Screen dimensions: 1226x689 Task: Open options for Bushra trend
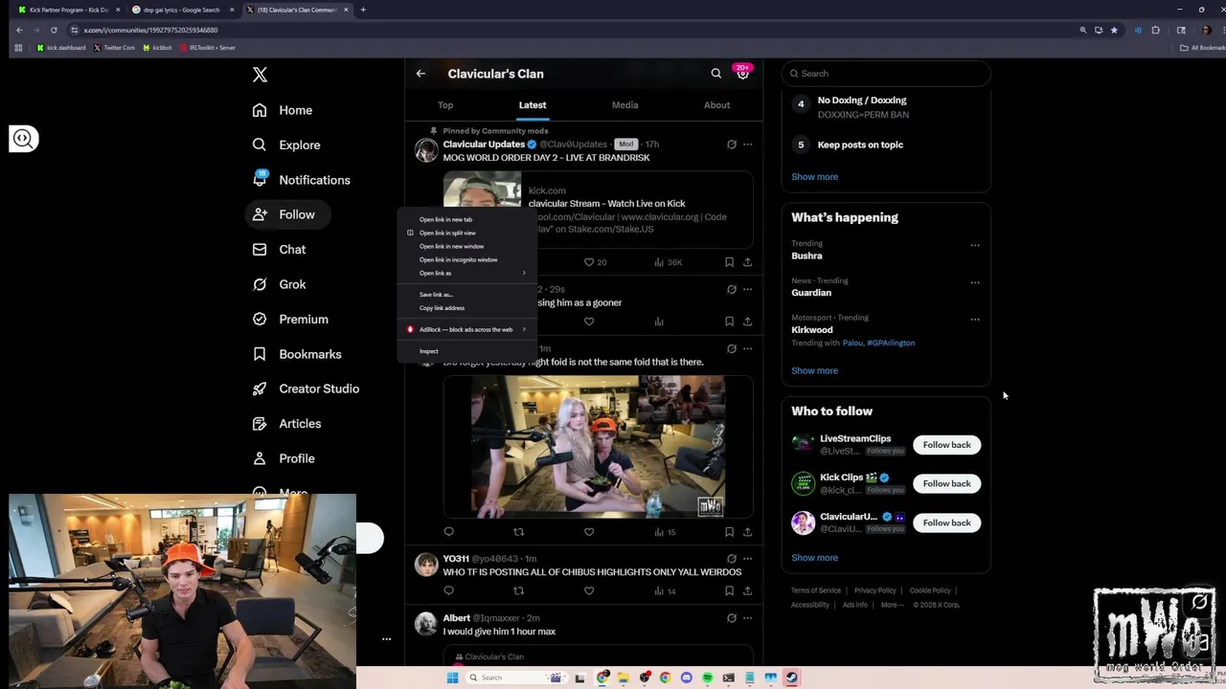975,245
